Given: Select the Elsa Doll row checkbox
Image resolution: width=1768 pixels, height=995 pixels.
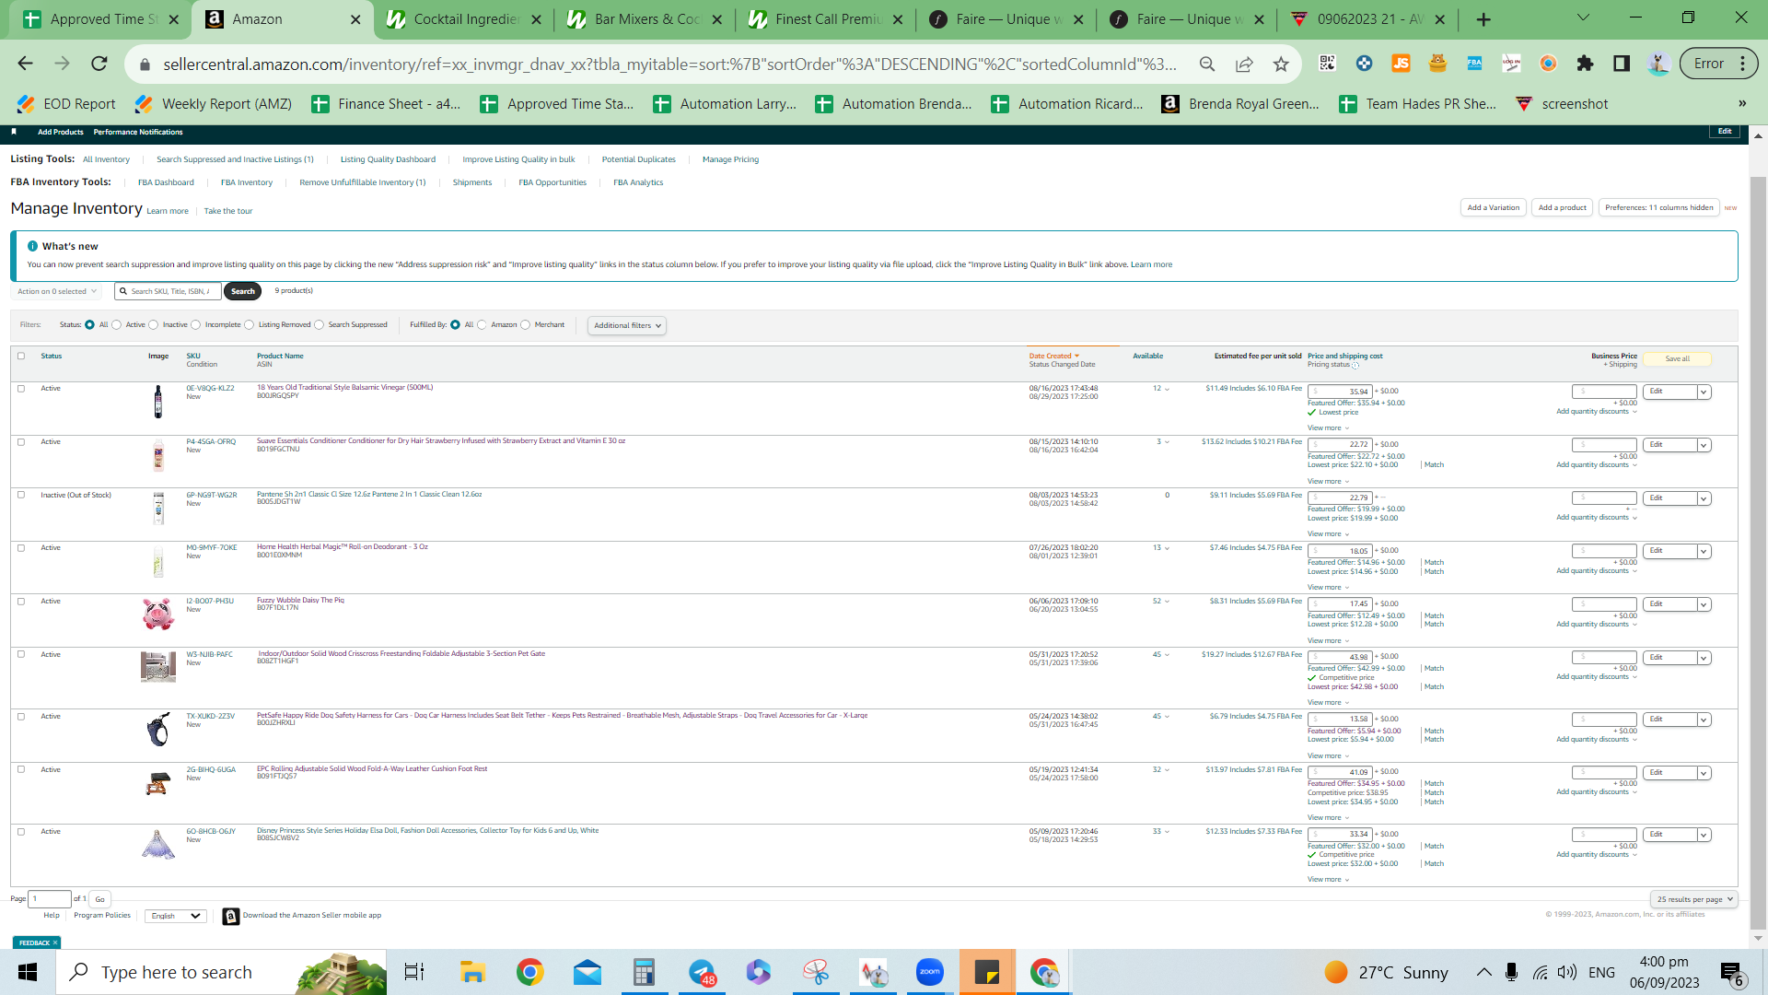Looking at the screenshot, I should (21, 832).
